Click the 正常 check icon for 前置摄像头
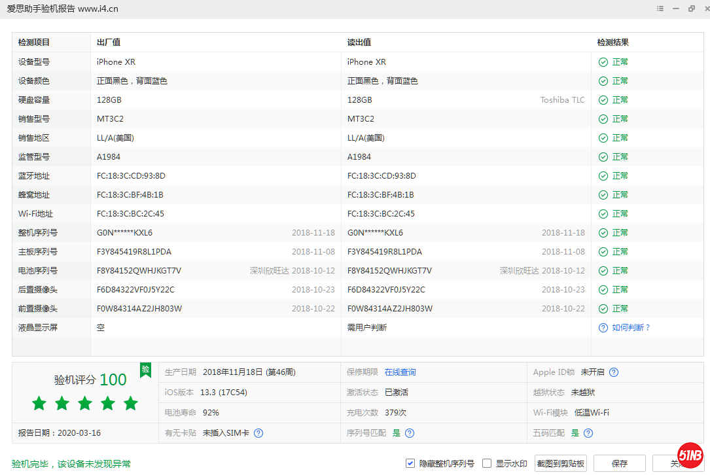This screenshot has height=475, width=710. click(x=603, y=308)
